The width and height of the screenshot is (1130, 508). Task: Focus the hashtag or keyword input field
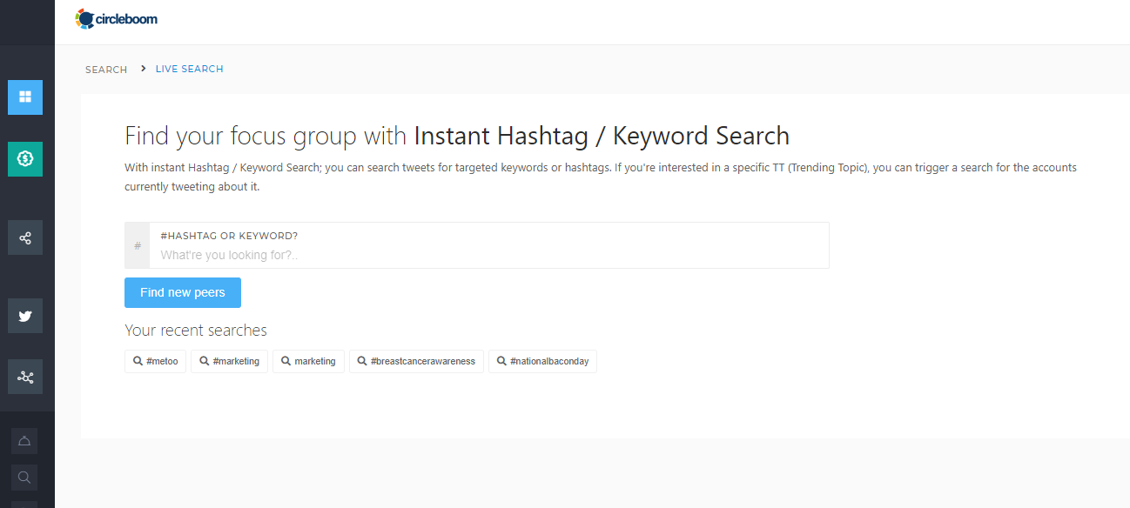(x=488, y=255)
